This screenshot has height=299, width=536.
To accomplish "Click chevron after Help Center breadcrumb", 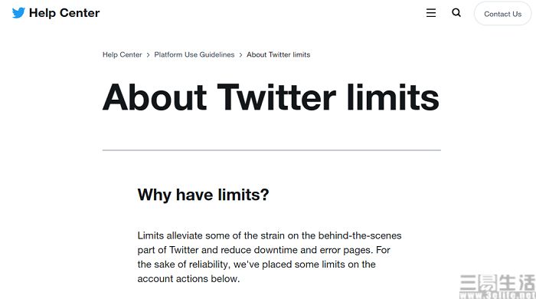I will tap(148, 55).
